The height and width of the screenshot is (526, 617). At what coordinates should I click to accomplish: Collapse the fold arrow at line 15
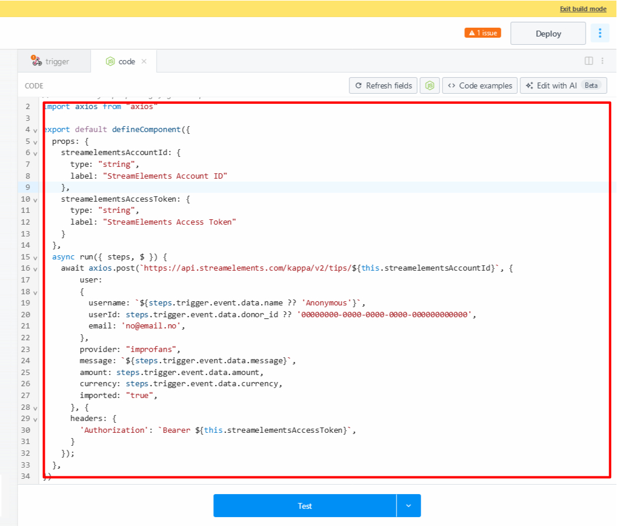35,258
